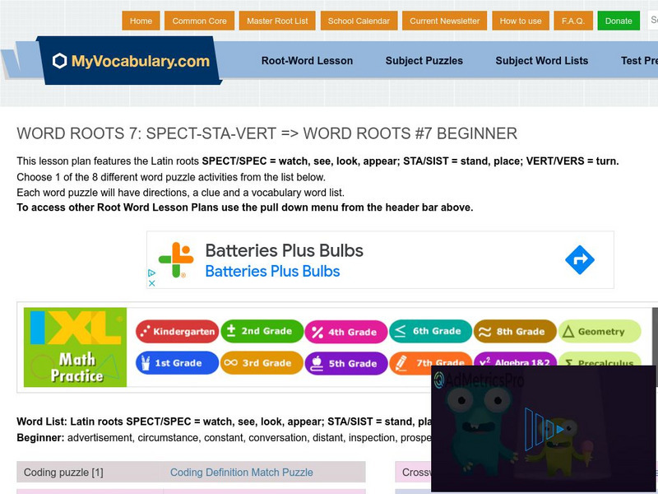The height and width of the screenshot is (494, 658).
Task: Click the Batteries Plus Bulbs ad headline
Action: (x=284, y=250)
